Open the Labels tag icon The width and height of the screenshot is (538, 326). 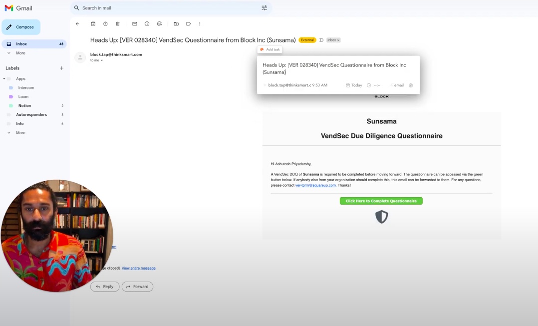188,23
